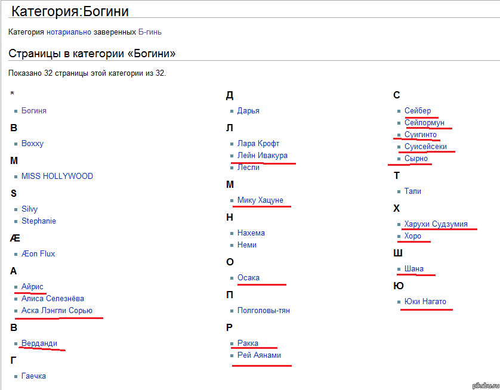This screenshot has width=500, height=390.
Task: Open the «Богиня» page link
Action: click(x=33, y=110)
